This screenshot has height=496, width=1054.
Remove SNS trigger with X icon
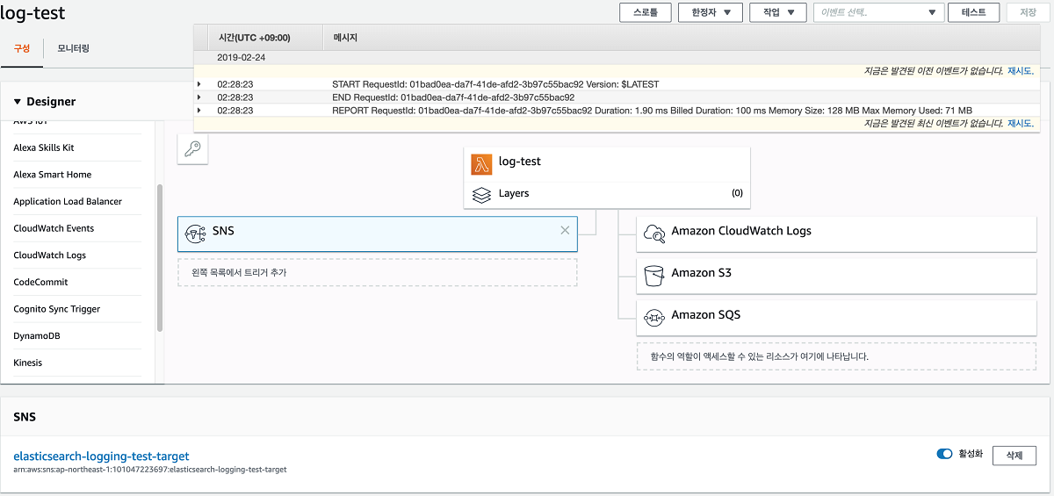click(565, 231)
